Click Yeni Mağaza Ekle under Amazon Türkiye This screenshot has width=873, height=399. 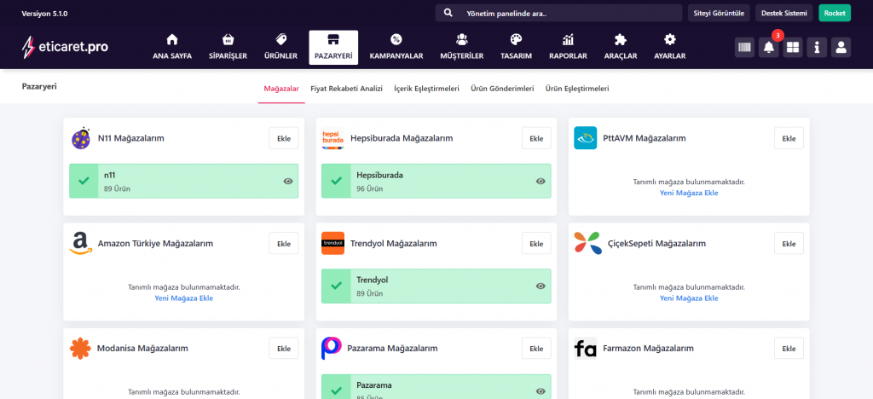point(184,298)
